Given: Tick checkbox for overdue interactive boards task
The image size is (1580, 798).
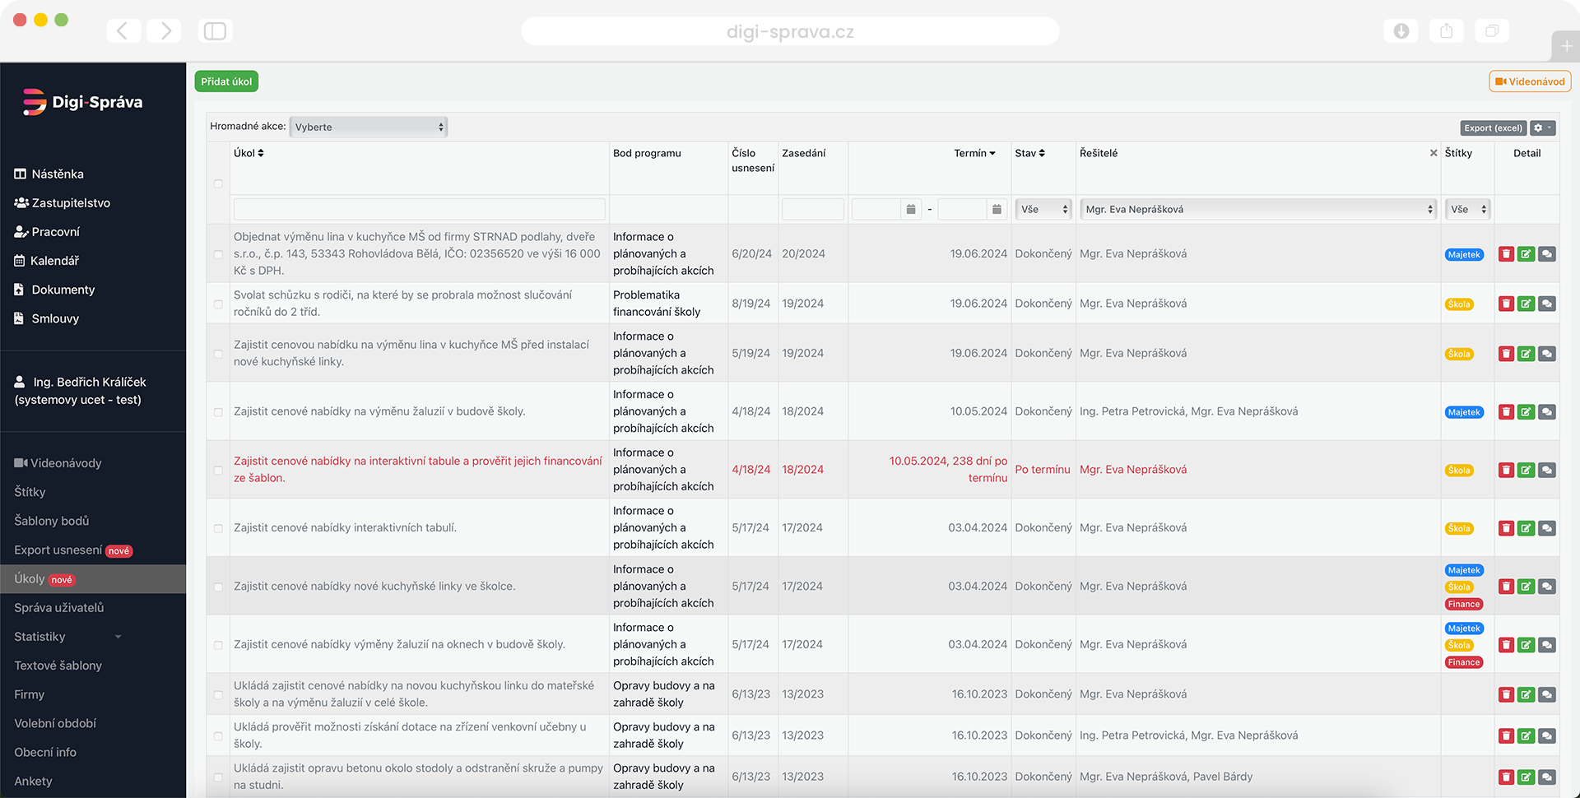Looking at the screenshot, I should pos(218,471).
